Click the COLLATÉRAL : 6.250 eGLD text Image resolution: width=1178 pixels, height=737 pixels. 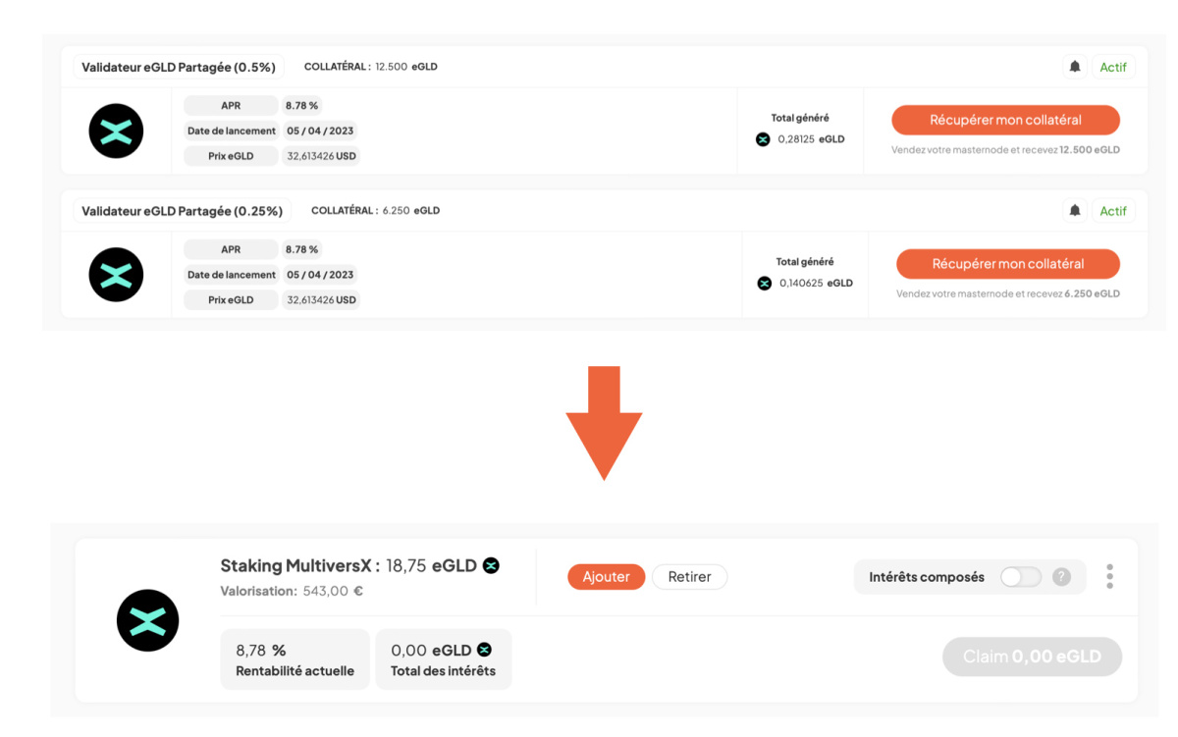pyautogui.click(x=375, y=210)
